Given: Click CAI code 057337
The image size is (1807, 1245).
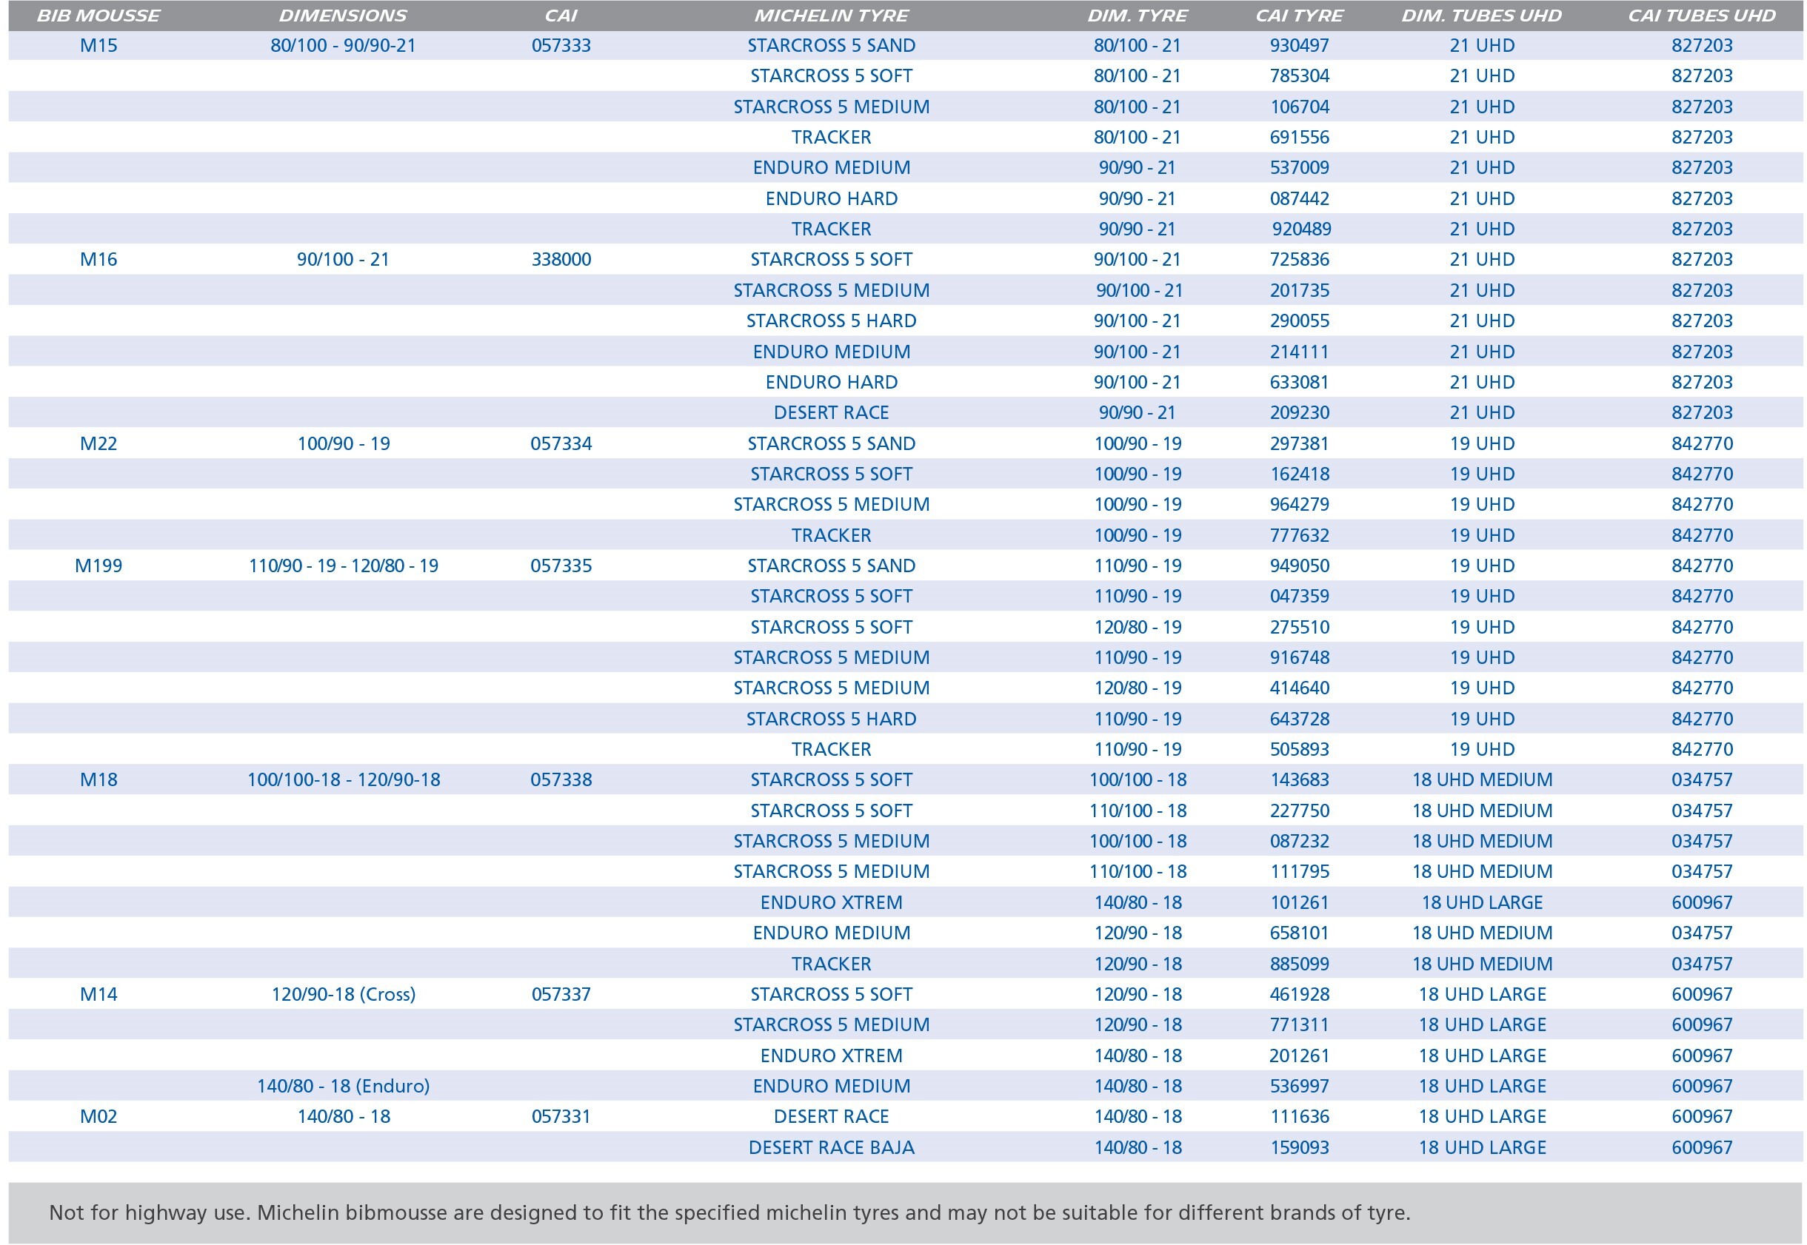Looking at the screenshot, I should tap(561, 994).
